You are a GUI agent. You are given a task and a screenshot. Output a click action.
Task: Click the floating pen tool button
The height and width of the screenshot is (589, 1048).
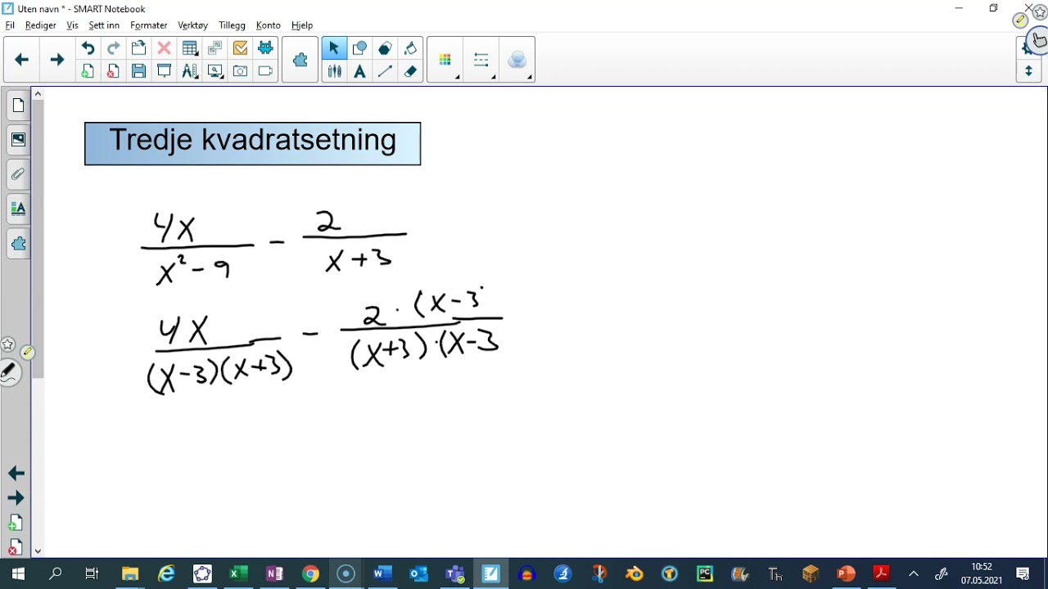click(x=9, y=373)
